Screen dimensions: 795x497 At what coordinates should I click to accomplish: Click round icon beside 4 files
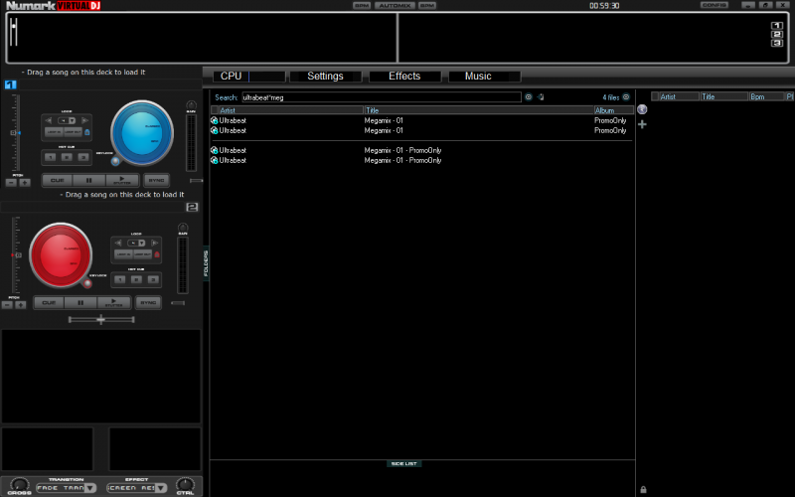click(x=626, y=96)
